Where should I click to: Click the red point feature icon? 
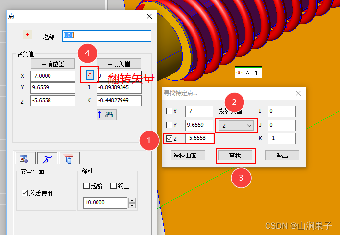(x=27, y=35)
